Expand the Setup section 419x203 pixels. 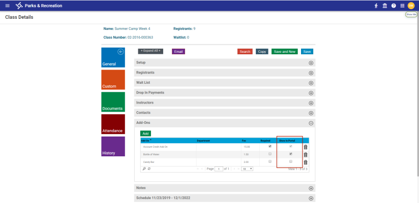(311, 62)
